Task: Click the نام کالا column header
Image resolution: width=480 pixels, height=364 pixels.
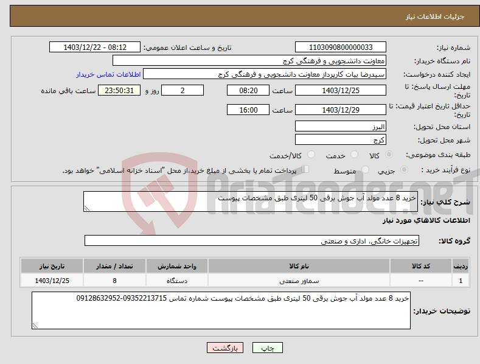Action: pos(299,266)
